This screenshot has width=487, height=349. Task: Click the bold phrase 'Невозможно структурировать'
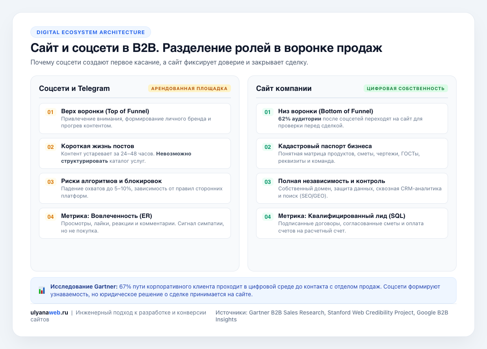(x=126, y=157)
